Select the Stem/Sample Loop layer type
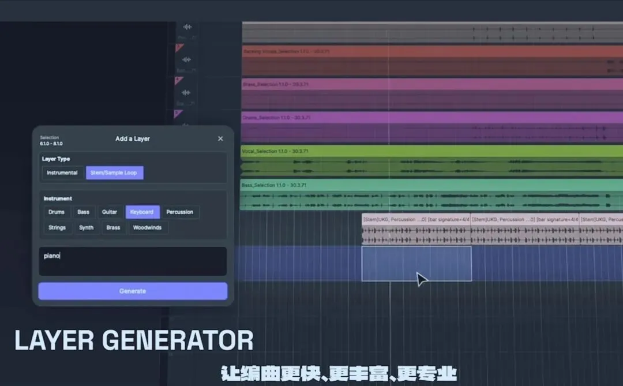 114,173
